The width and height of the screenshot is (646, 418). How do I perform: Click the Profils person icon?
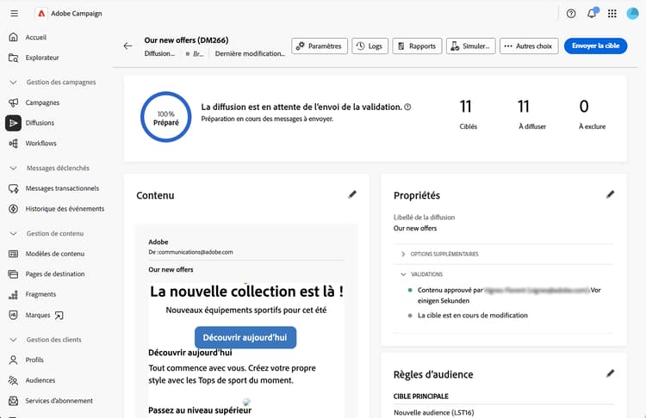pyautogui.click(x=14, y=360)
